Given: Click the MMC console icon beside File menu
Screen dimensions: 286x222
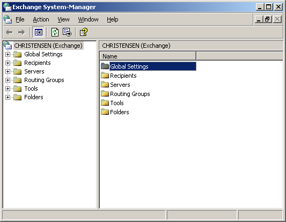Looking at the screenshot, I should [x=8, y=19].
